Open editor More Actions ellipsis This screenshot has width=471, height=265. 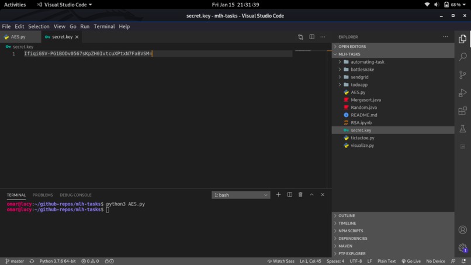(x=323, y=37)
